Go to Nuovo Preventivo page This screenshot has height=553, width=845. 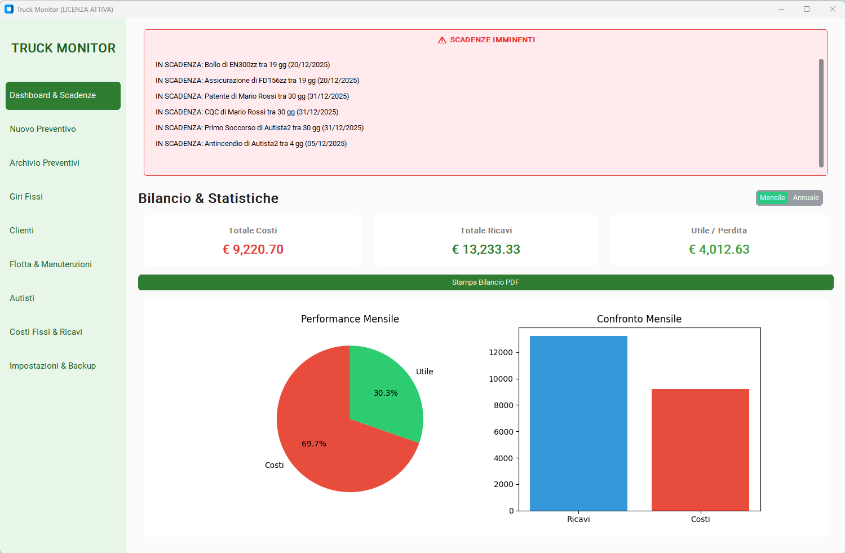43,129
